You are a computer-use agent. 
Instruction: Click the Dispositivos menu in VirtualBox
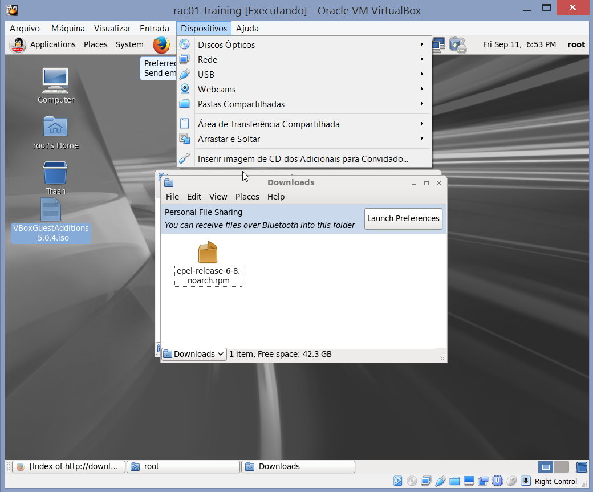point(204,29)
